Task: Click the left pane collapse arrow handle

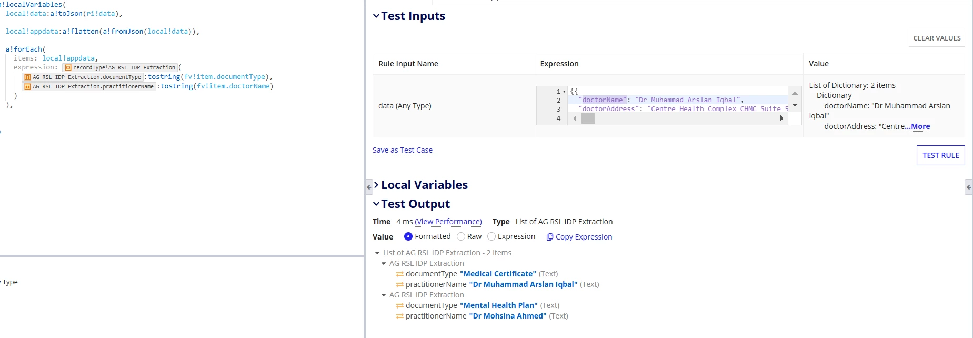Action: (x=369, y=187)
